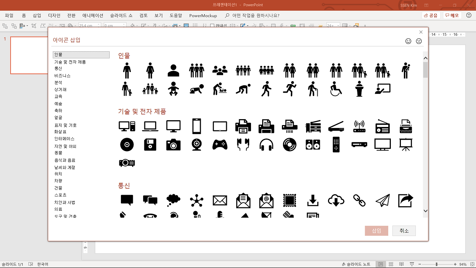The height and width of the screenshot is (268, 476).
Task: Pick the thought bubble icon
Action: tap(173, 200)
